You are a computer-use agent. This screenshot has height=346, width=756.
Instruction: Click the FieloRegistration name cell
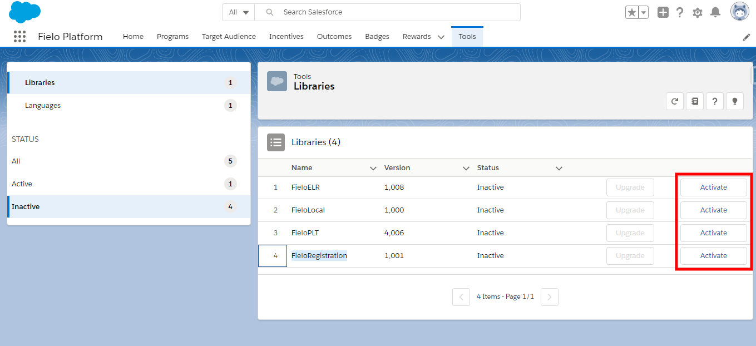319,256
